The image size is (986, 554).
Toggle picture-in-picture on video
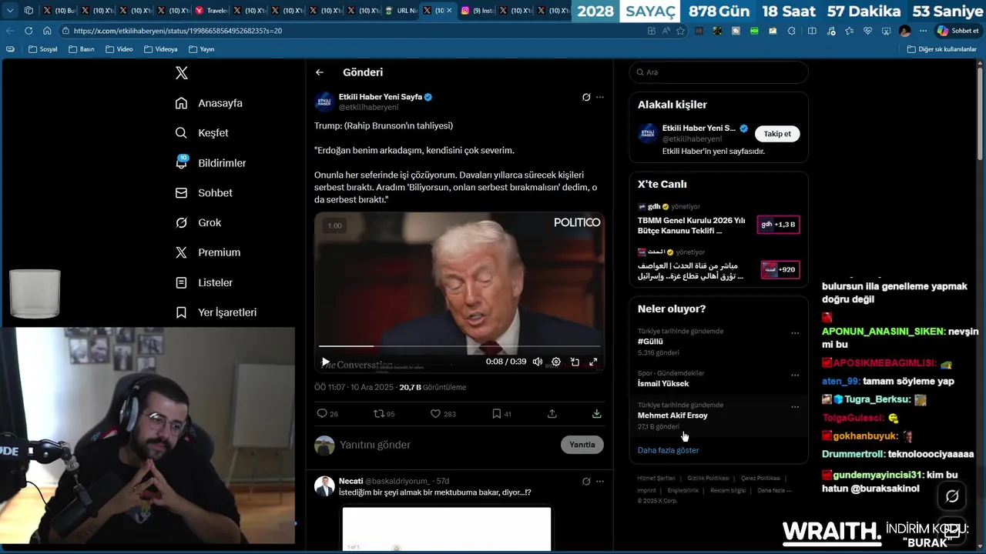[575, 362]
